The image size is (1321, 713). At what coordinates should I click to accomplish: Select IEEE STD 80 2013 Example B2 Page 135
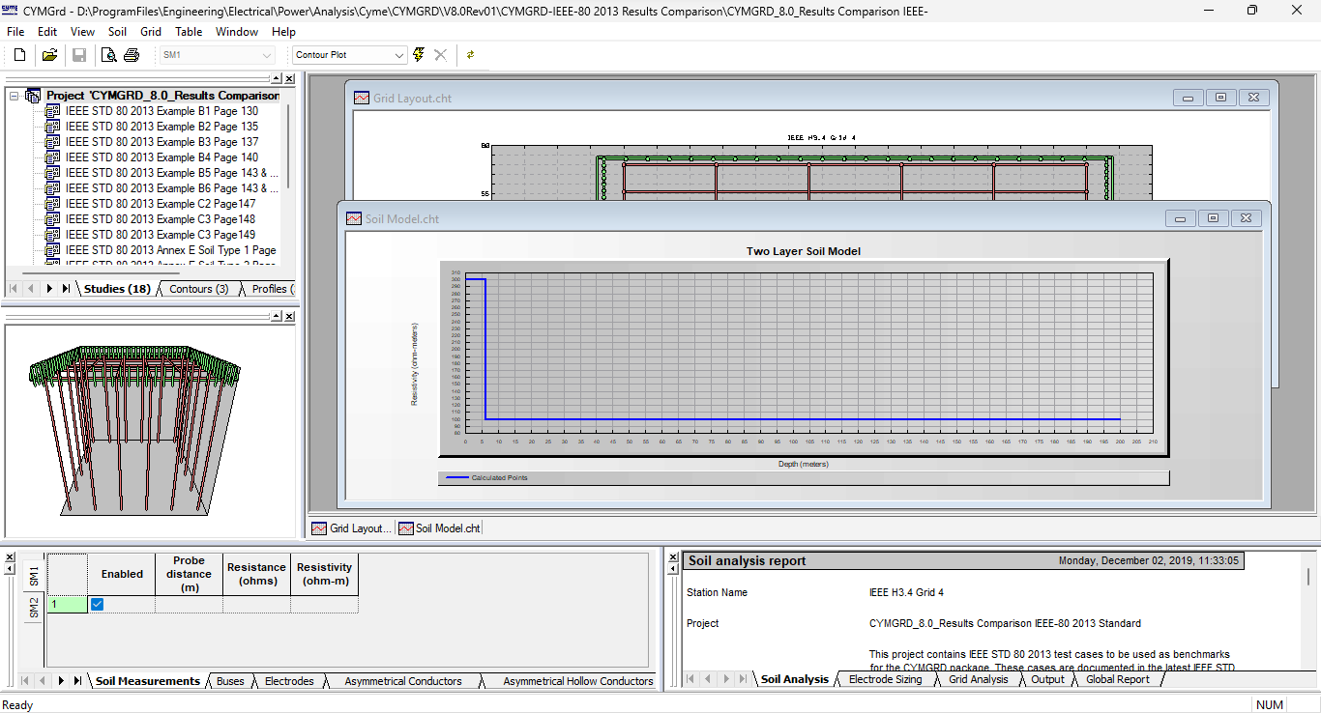161,127
